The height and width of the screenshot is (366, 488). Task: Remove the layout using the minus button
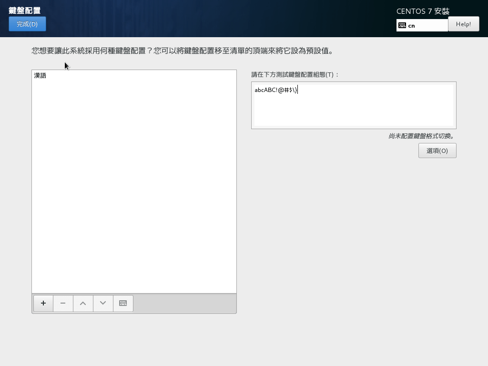(63, 303)
